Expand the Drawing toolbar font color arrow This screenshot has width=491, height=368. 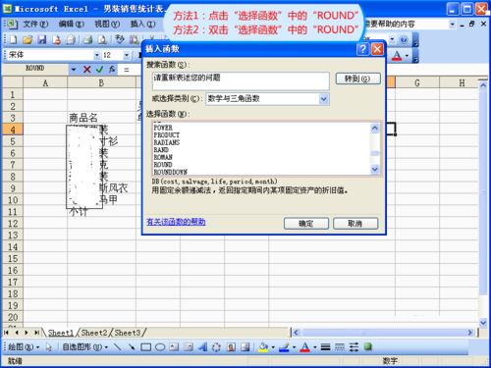(x=314, y=347)
